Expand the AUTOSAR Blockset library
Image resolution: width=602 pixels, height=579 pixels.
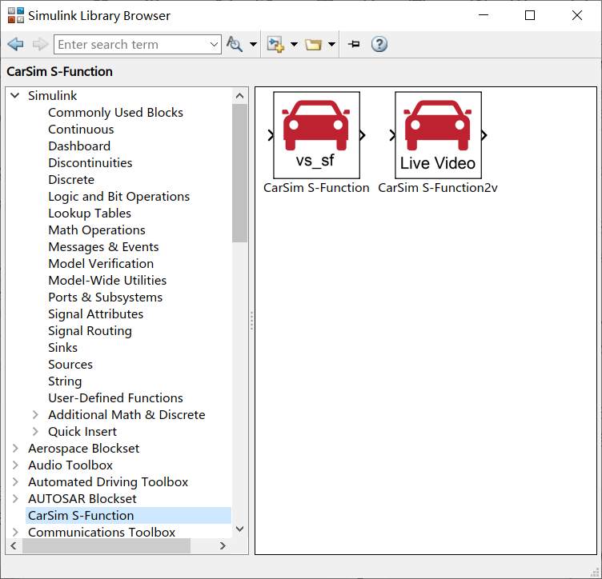coord(15,499)
